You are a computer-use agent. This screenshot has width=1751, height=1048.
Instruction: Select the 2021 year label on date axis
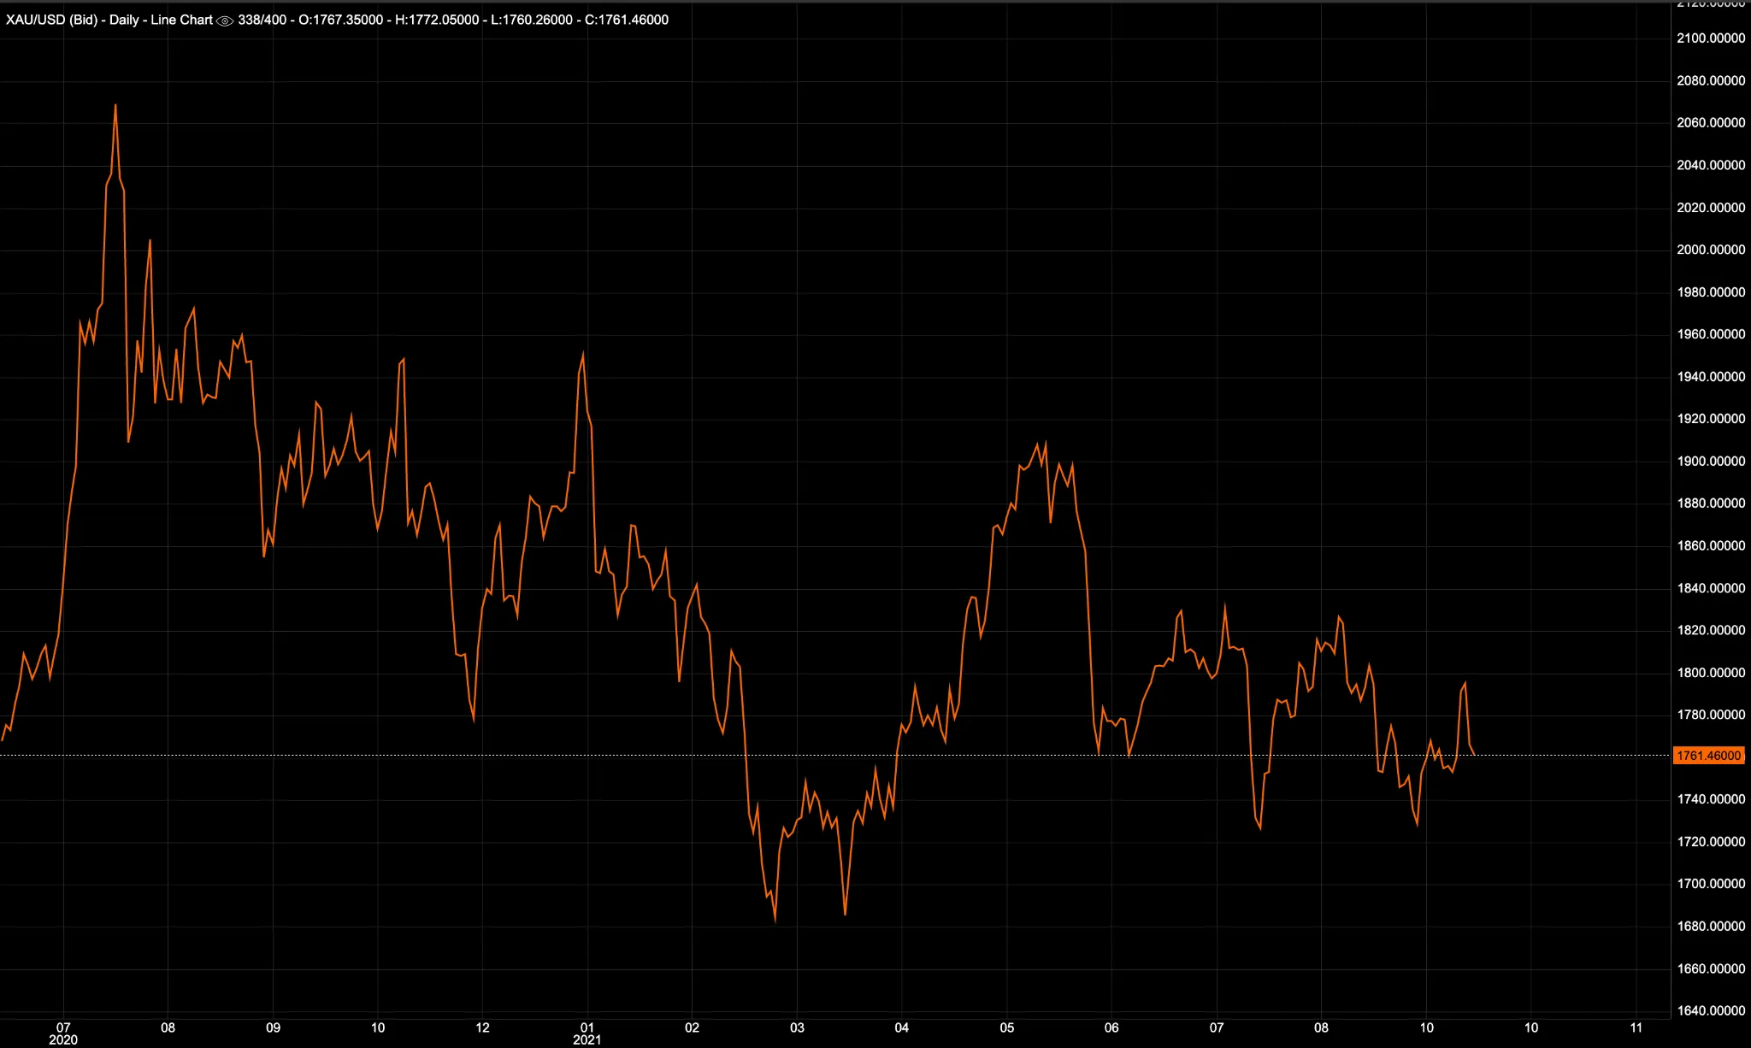[x=585, y=1041]
